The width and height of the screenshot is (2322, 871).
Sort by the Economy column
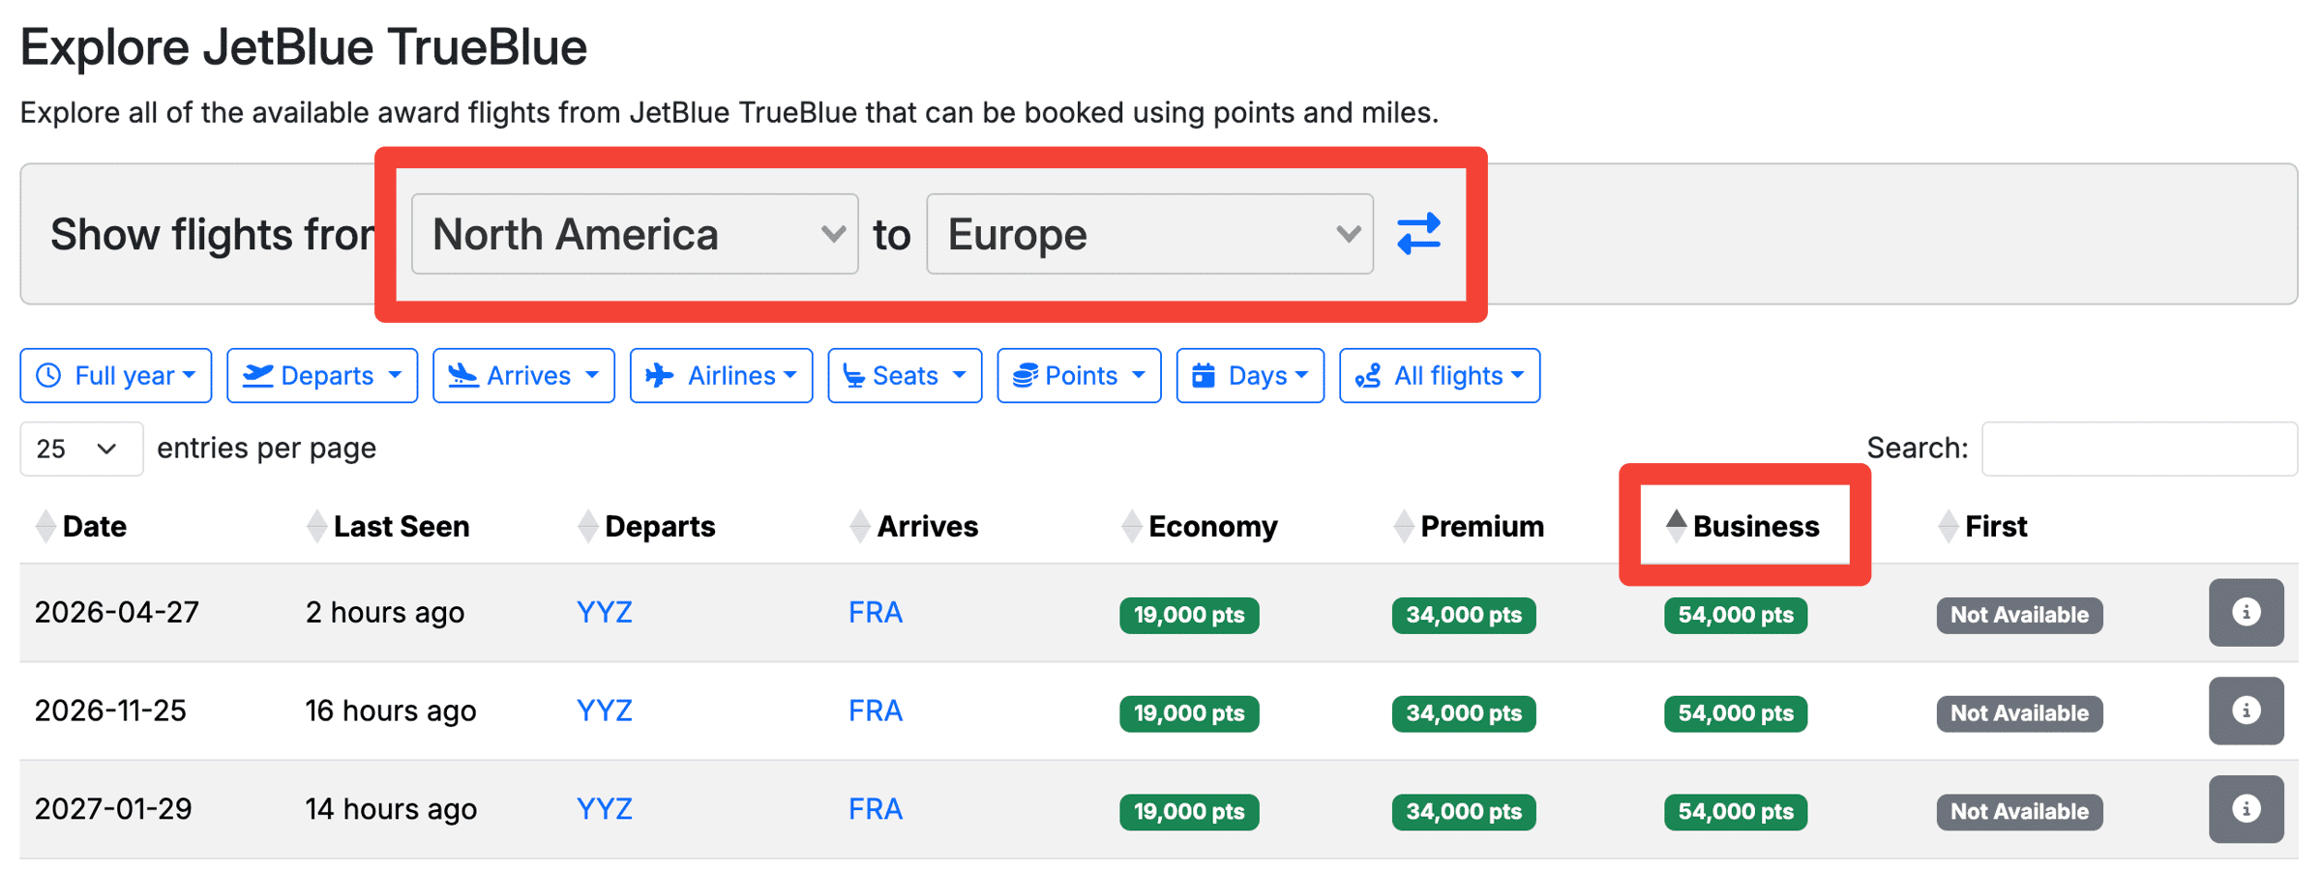click(x=1211, y=526)
